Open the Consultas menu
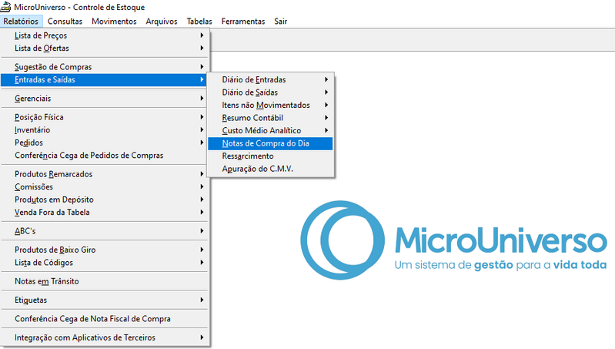The width and height of the screenshot is (615, 349). tap(65, 22)
